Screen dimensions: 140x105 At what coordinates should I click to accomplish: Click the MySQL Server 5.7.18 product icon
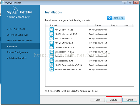[52, 29]
